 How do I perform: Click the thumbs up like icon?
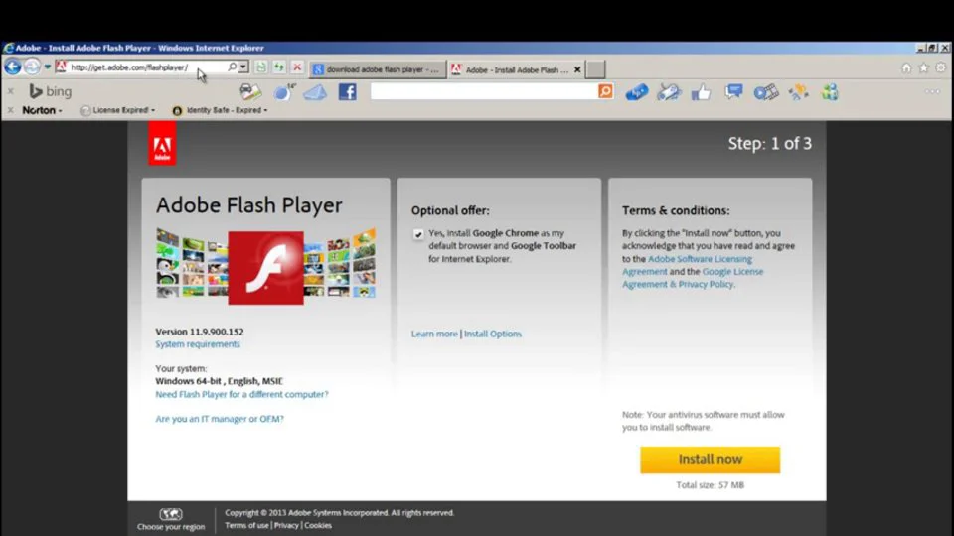click(x=701, y=92)
